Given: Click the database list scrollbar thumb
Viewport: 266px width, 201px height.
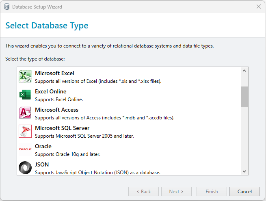Looking at the screenshot, I should click(x=244, y=97).
